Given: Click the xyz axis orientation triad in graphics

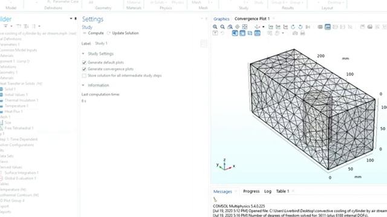Looking at the screenshot, I should (x=226, y=165).
